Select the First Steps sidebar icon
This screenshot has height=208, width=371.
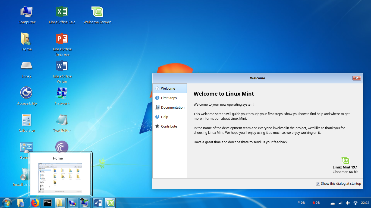click(x=158, y=98)
